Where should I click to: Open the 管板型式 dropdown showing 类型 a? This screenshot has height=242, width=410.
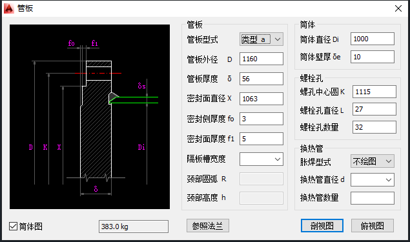click(261, 39)
